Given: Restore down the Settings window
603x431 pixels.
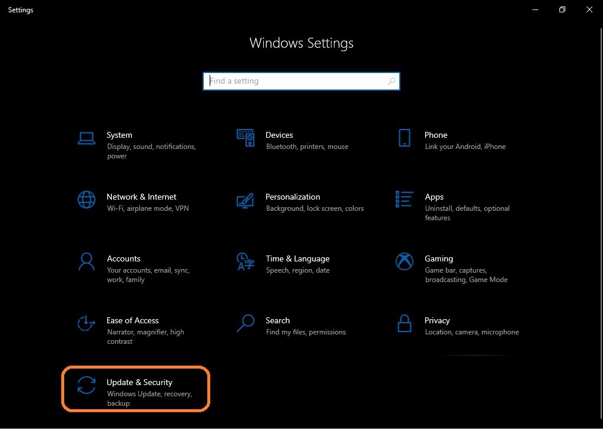Looking at the screenshot, I should pyautogui.click(x=562, y=9).
